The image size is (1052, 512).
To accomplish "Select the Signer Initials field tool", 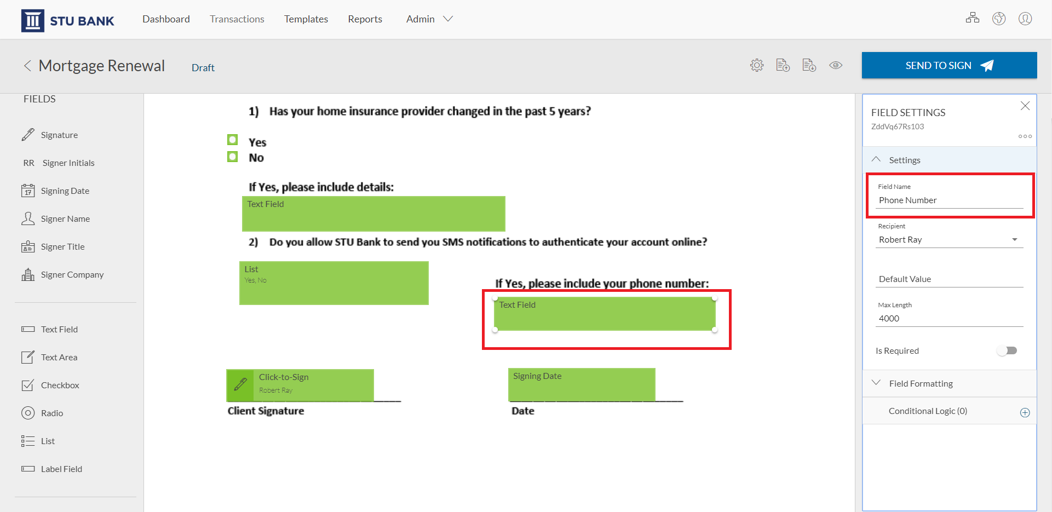I will point(59,163).
